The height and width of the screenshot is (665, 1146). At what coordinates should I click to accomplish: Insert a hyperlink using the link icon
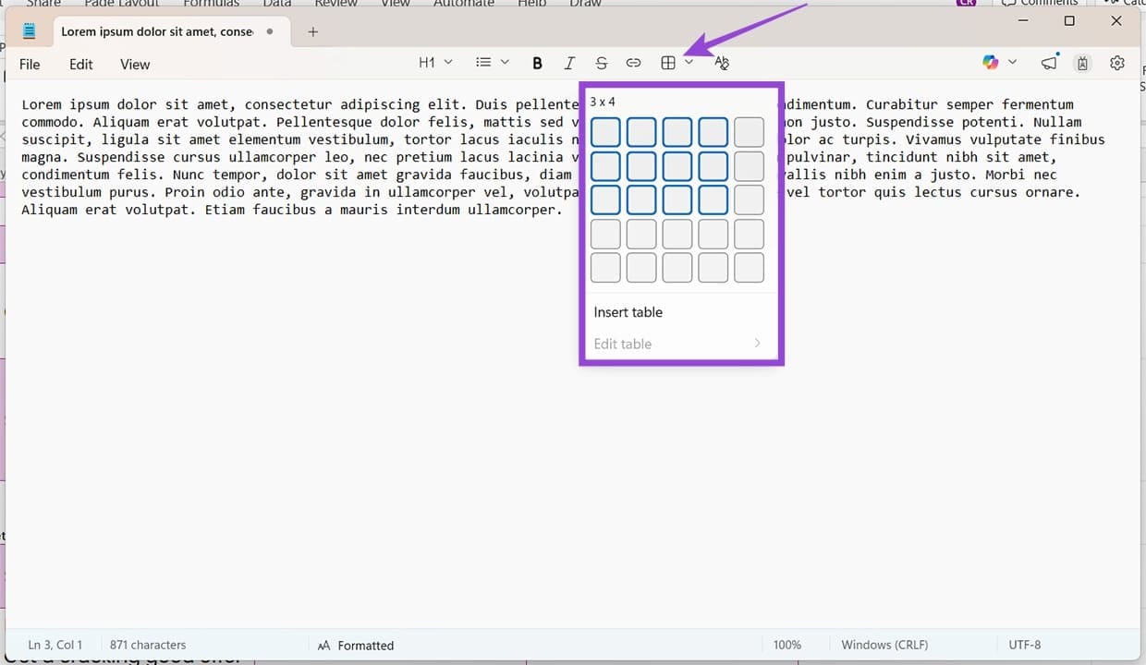[633, 63]
